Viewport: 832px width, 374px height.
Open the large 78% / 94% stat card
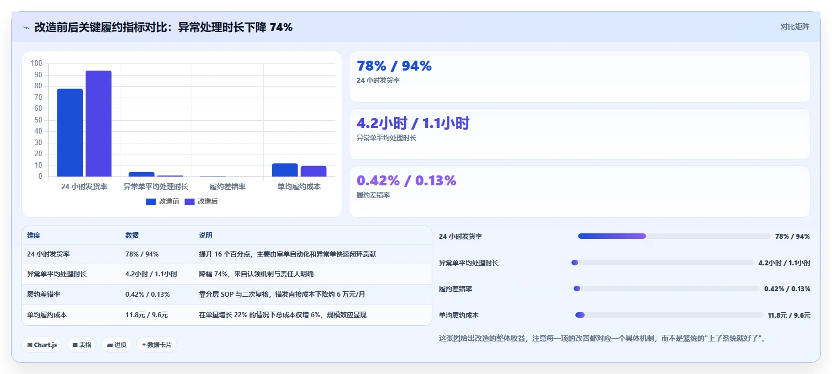(580, 77)
